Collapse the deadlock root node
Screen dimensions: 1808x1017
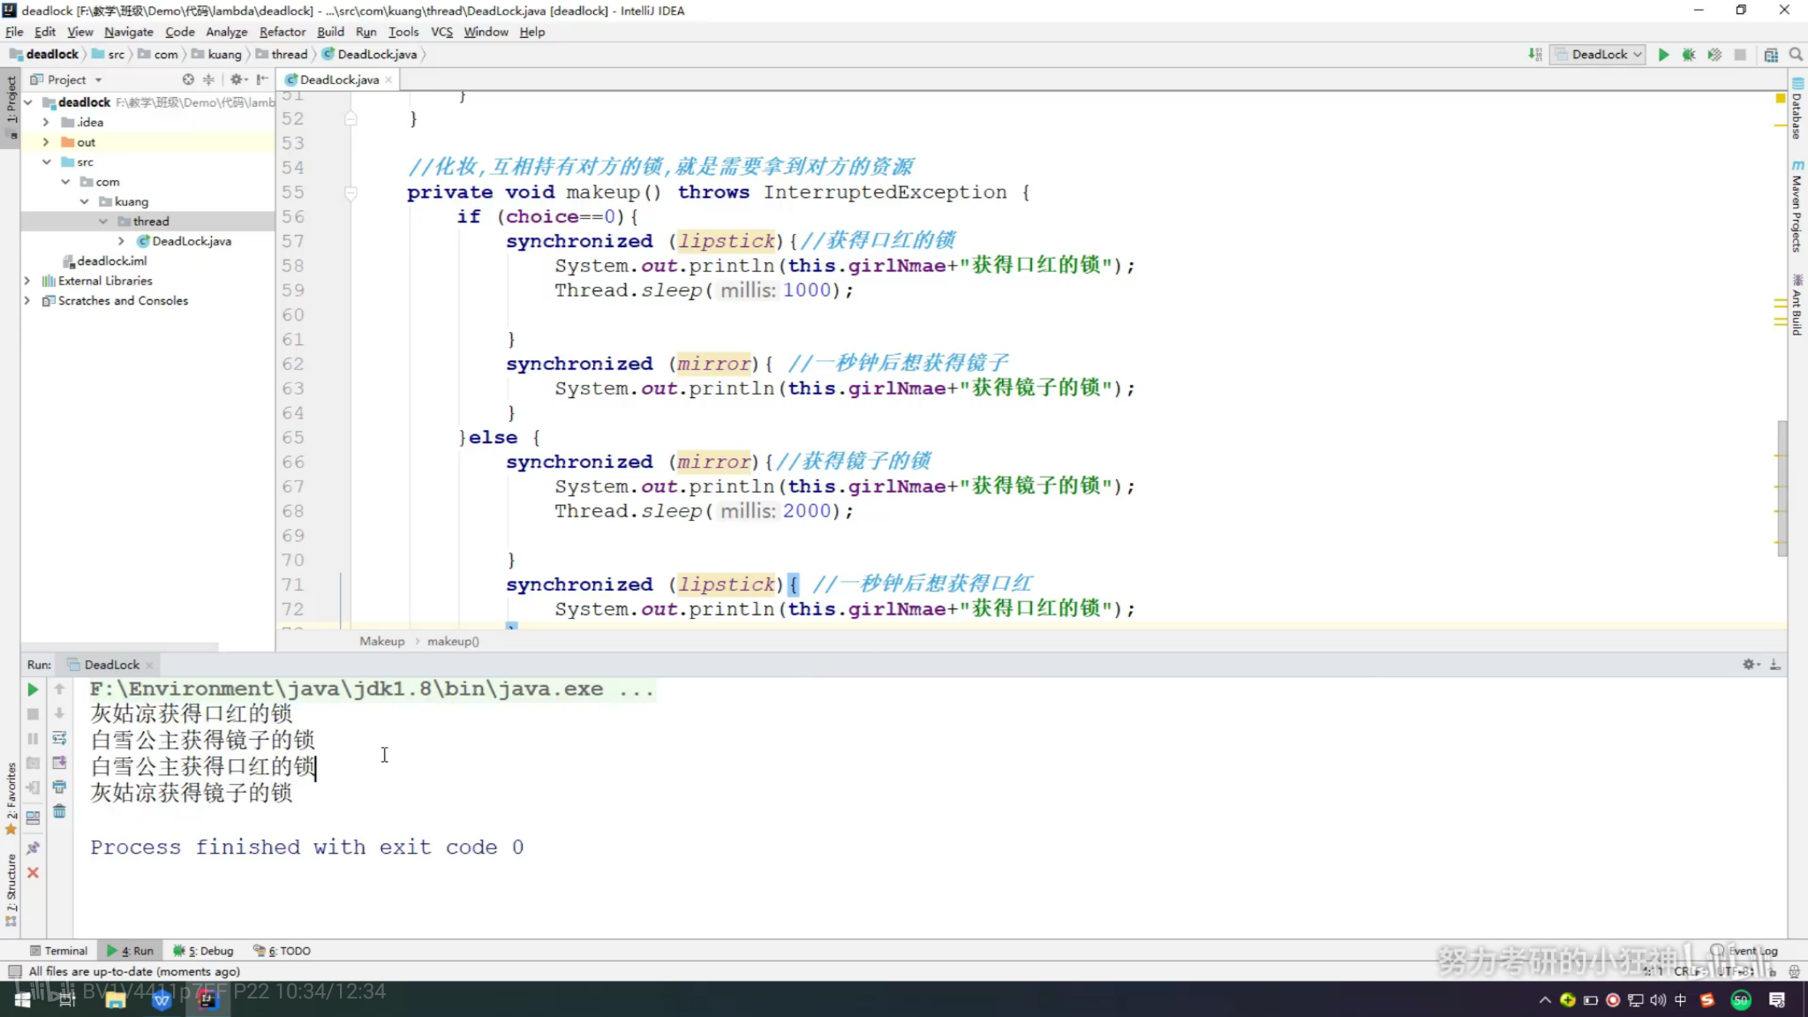pos(28,102)
